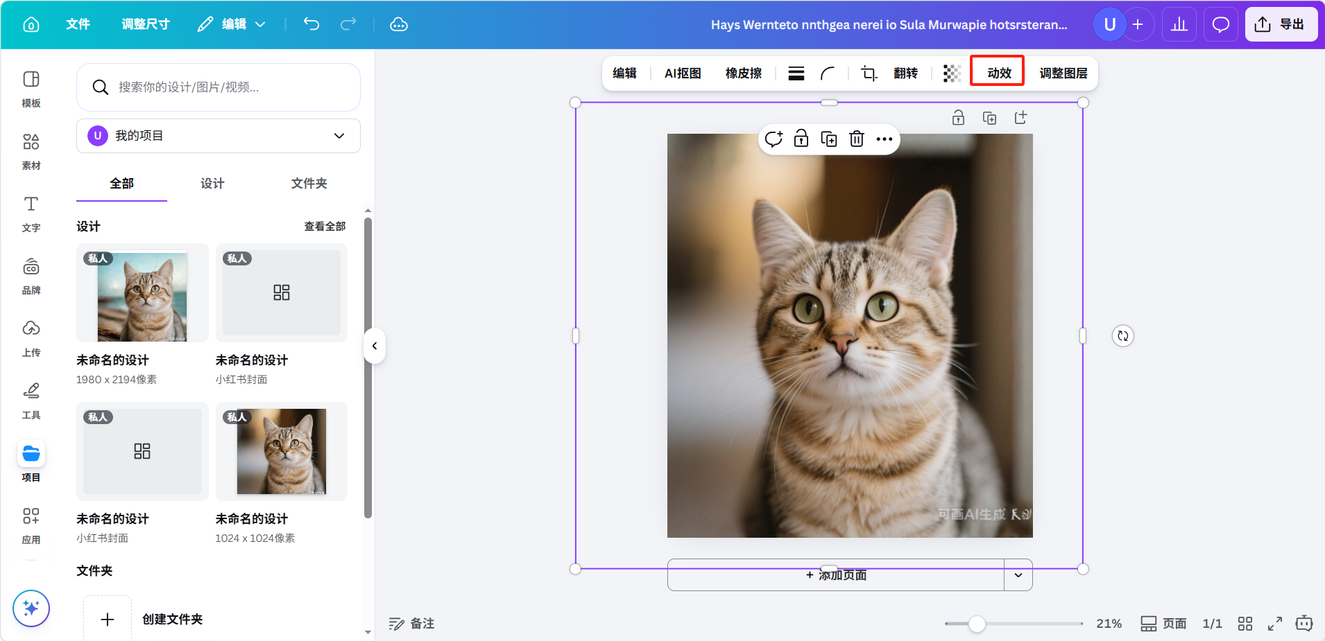Delete the selected image using trash icon

click(x=857, y=139)
